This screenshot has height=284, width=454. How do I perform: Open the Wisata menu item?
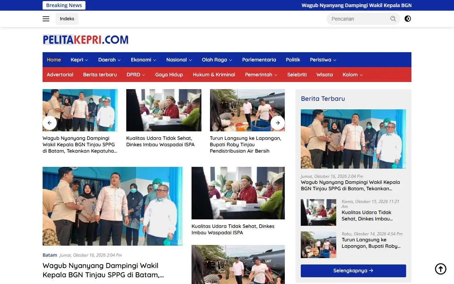pos(325,75)
